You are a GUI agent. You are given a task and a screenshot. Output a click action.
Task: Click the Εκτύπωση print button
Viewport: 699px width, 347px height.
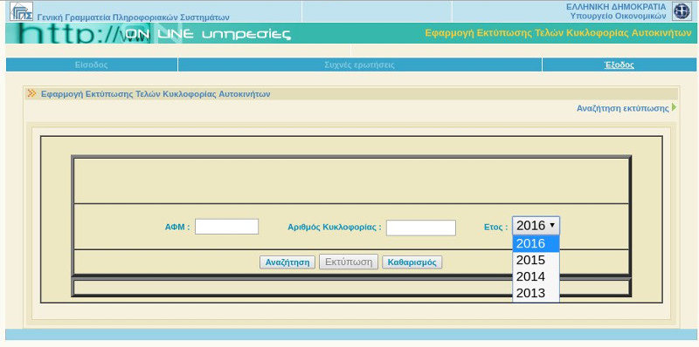[349, 262]
